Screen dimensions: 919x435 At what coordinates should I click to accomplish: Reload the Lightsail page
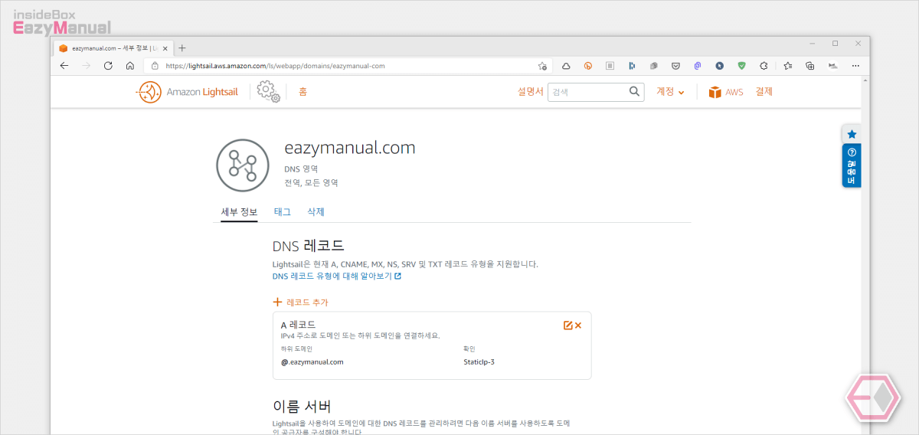point(108,66)
